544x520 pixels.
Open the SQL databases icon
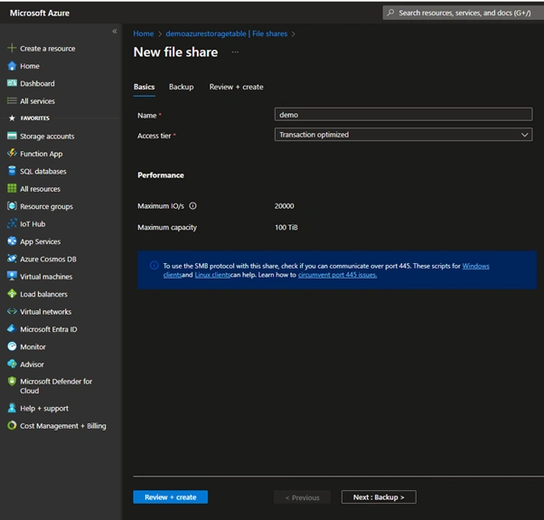(x=12, y=171)
